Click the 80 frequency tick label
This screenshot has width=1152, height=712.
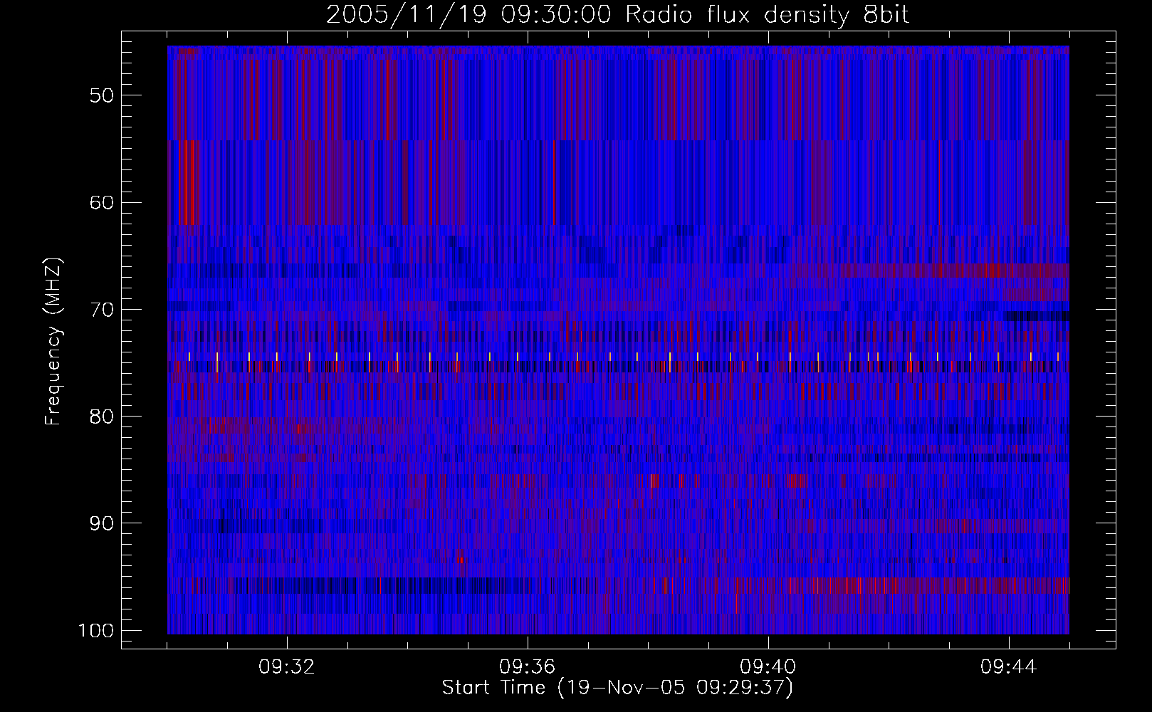[102, 417]
